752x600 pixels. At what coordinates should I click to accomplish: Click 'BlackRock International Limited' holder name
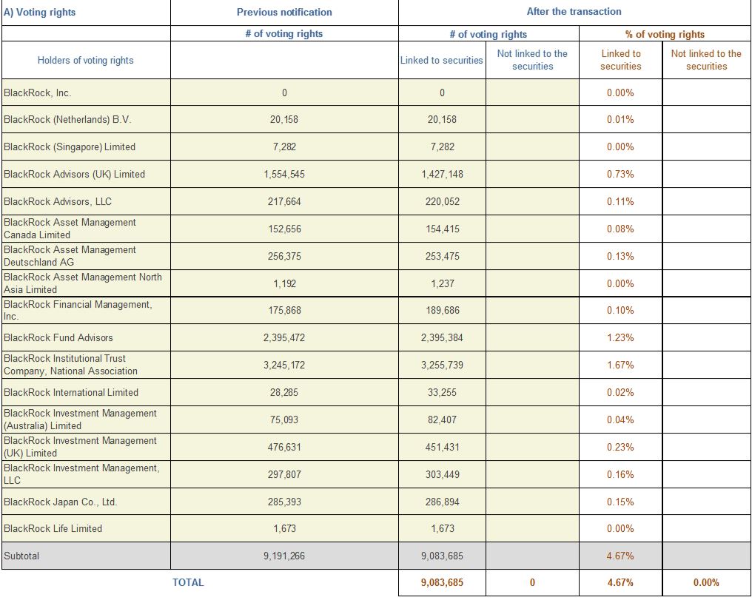point(71,392)
